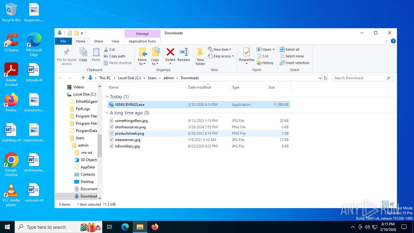Screen dimensions: 414x233
Task: Click the Refresh button beside address bar
Action: (x=325, y=78)
